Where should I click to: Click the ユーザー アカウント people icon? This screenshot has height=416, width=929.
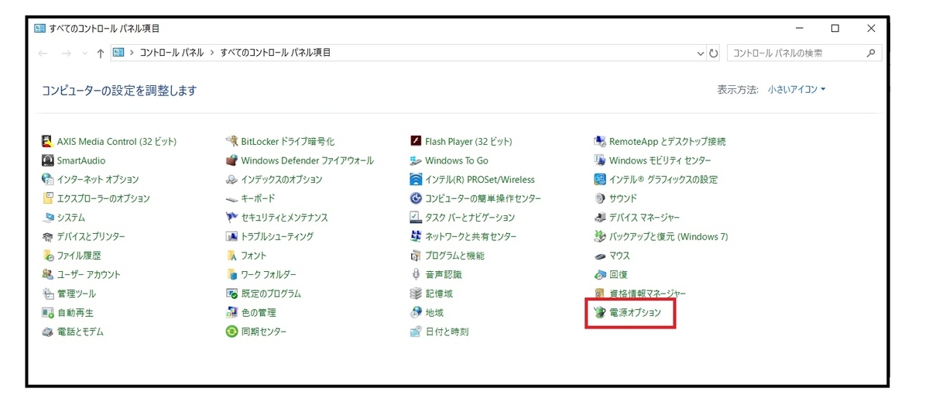pyautogui.click(x=48, y=274)
